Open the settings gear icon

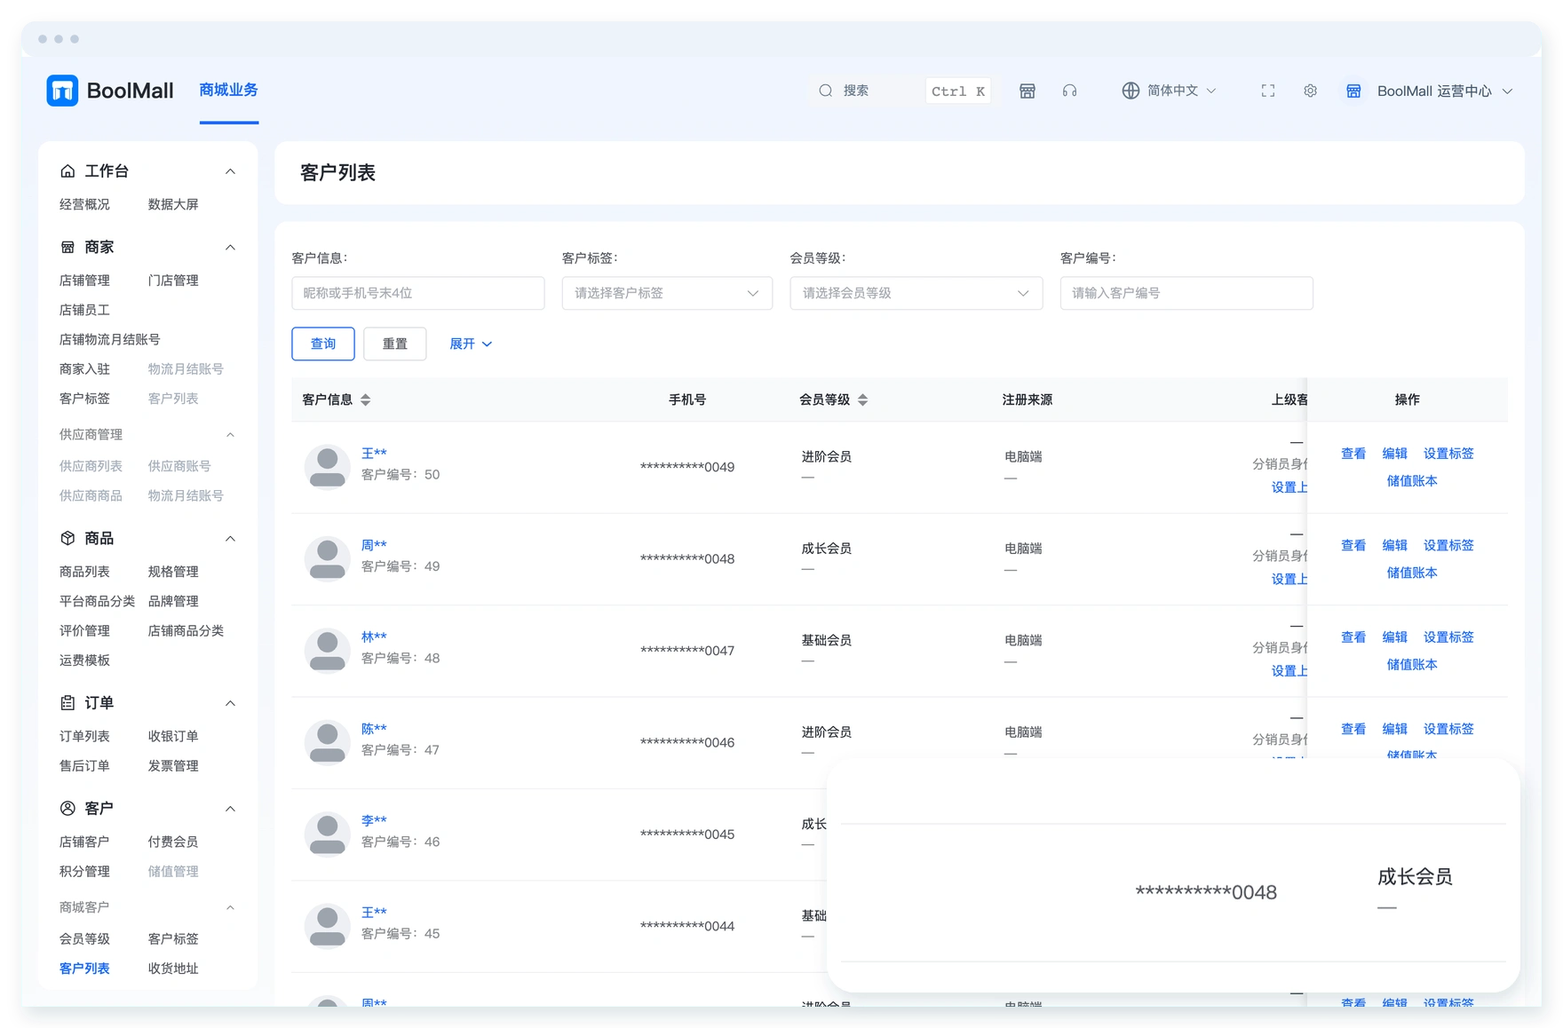click(1310, 91)
